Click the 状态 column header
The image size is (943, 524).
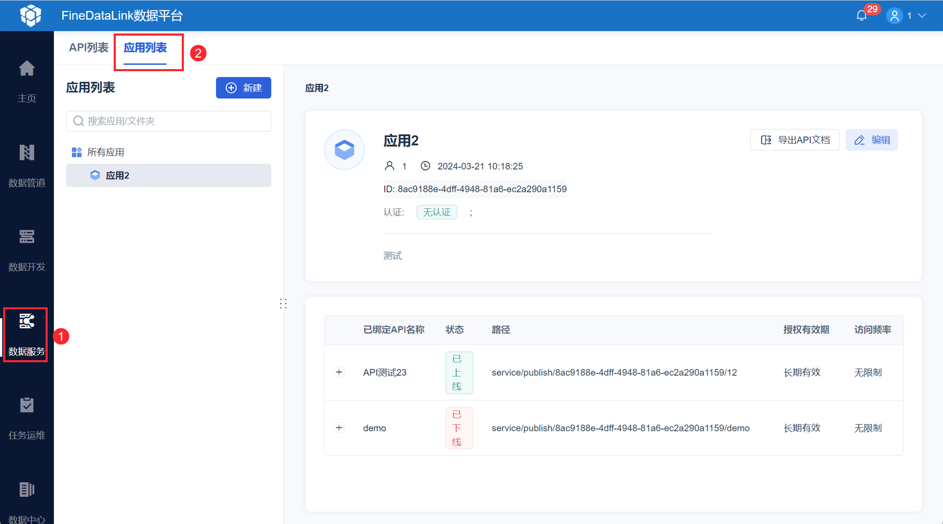pyautogui.click(x=455, y=330)
